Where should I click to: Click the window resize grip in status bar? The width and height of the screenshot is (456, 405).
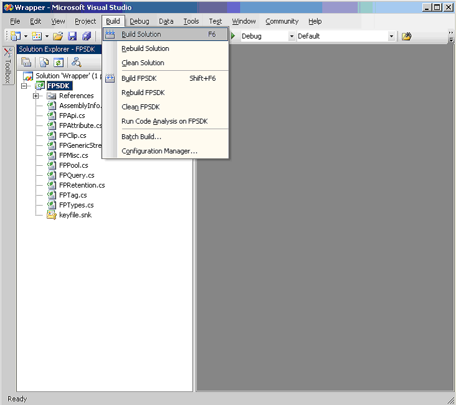(x=450, y=400)
